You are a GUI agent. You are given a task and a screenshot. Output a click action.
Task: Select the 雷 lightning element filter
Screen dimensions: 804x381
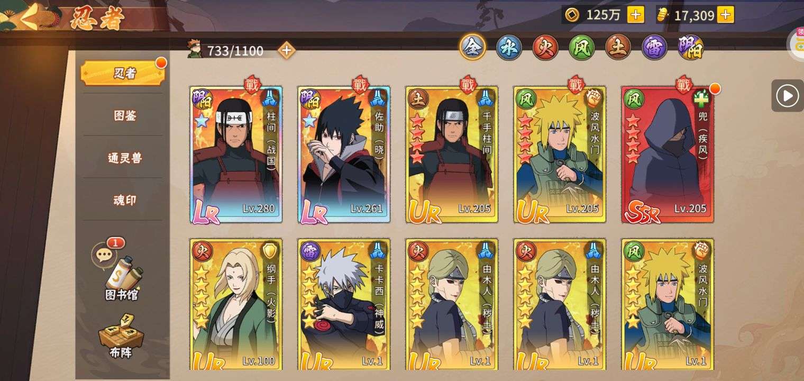654,48
